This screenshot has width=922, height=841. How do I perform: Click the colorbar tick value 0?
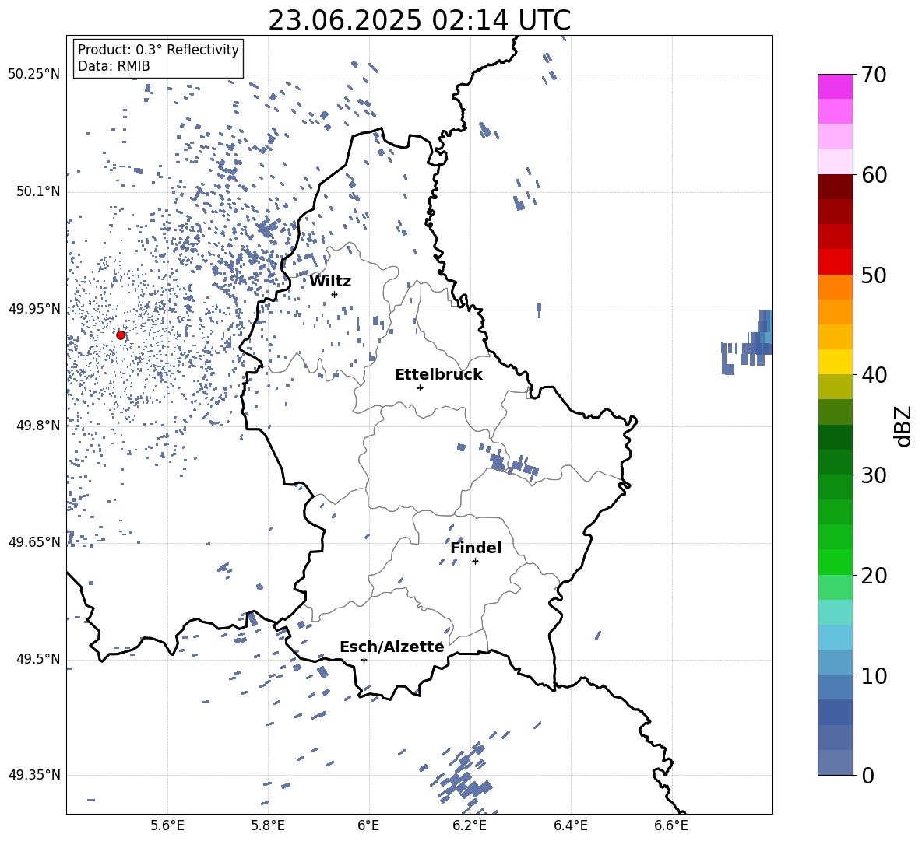[867, 775]
